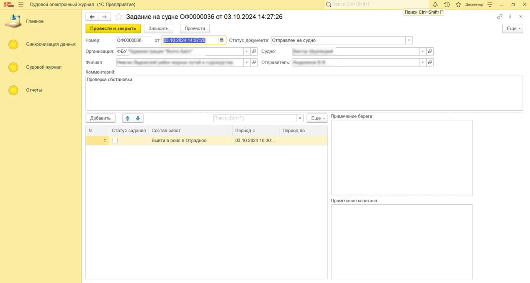Click the notifications bell icon
The height and width of the screenshot is (283, 530).
[435, 5]
